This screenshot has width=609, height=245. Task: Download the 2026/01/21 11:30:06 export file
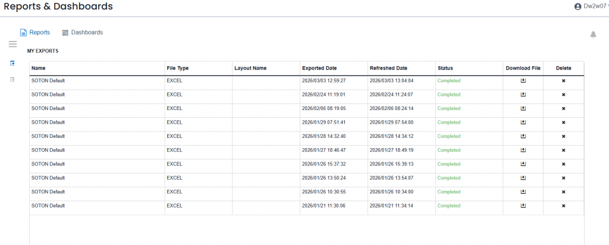point(523,206)
